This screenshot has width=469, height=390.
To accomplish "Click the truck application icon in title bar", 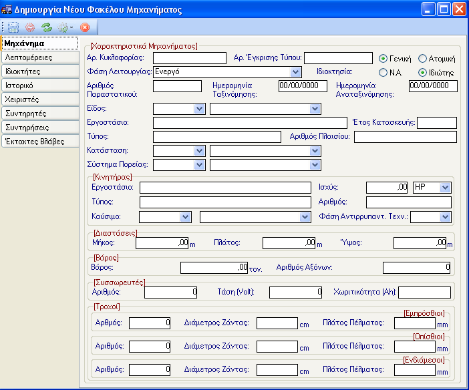I will pyautogui.click(x=7, y=9).
